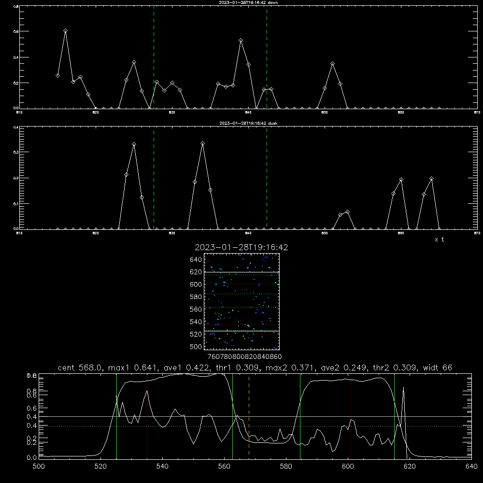This screenshot has height=483, width=483.
Task: Click the '560' label on bottom plot x-axis
Action: tap(224, 467)
